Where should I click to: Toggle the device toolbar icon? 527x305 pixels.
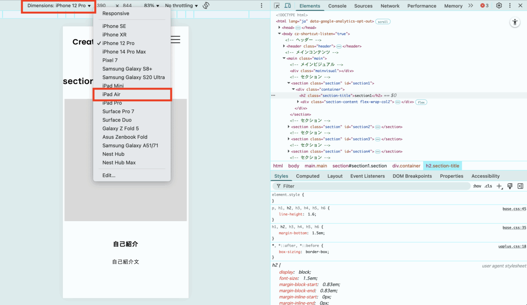point(287,6)
